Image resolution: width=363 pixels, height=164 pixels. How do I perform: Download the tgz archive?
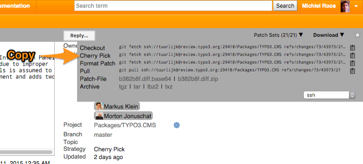pyautogui.click(x=123, y=87)
